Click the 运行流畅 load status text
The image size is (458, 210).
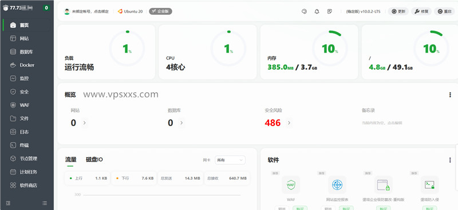[79, 67]
